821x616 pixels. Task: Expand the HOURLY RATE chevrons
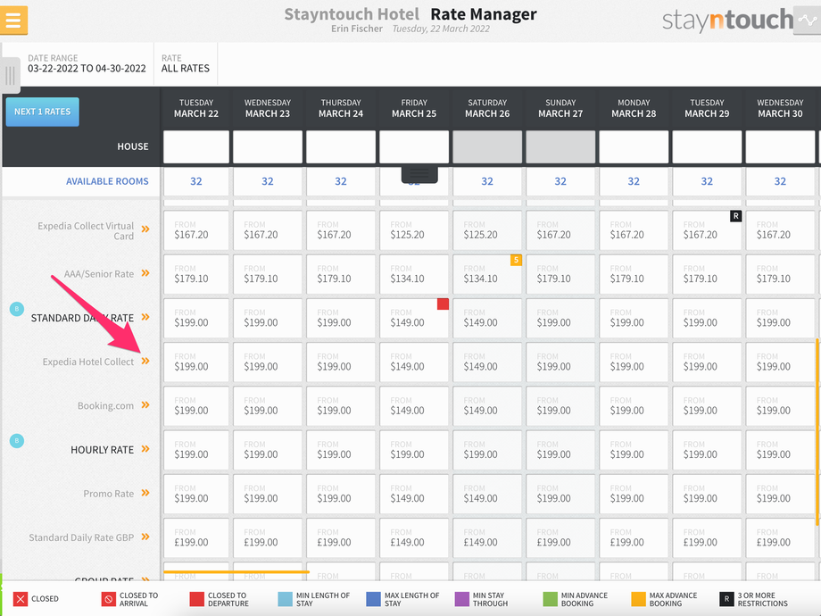pyautogui.click(x=145, y=449)
